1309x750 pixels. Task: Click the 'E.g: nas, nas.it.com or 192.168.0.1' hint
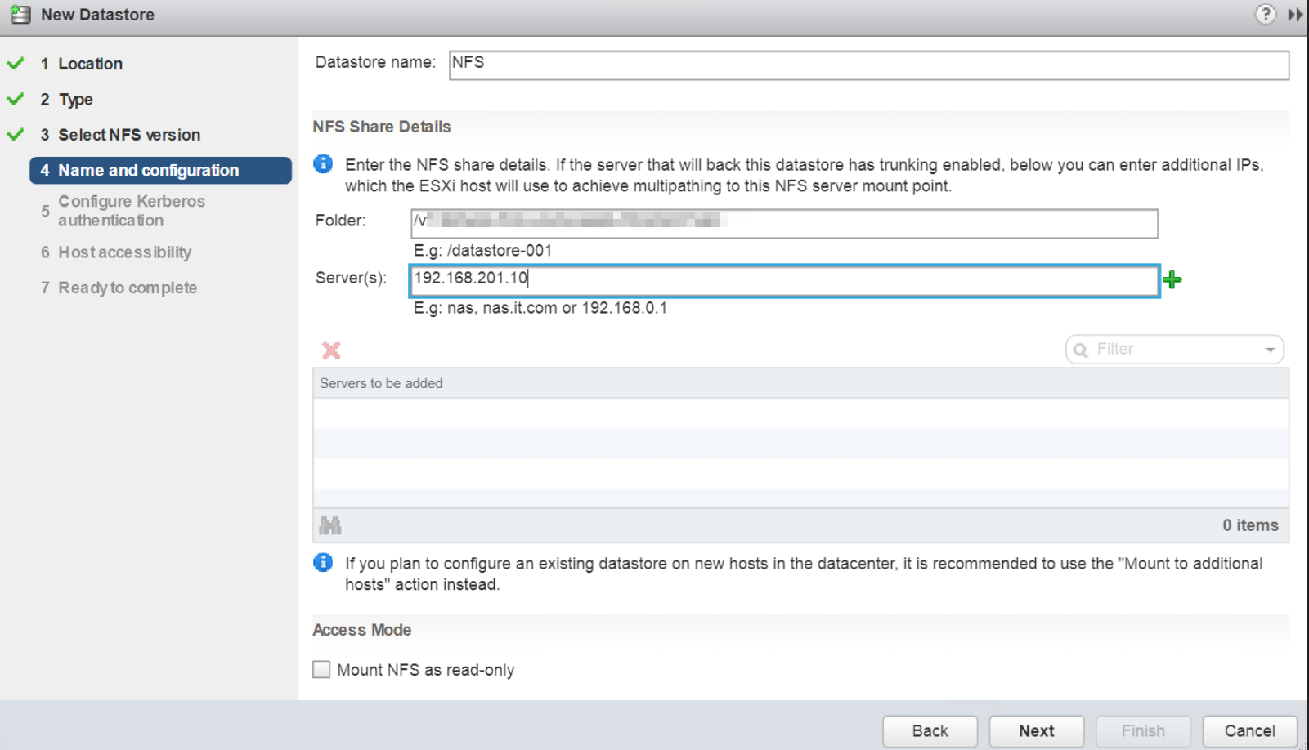tap(540, 308)
